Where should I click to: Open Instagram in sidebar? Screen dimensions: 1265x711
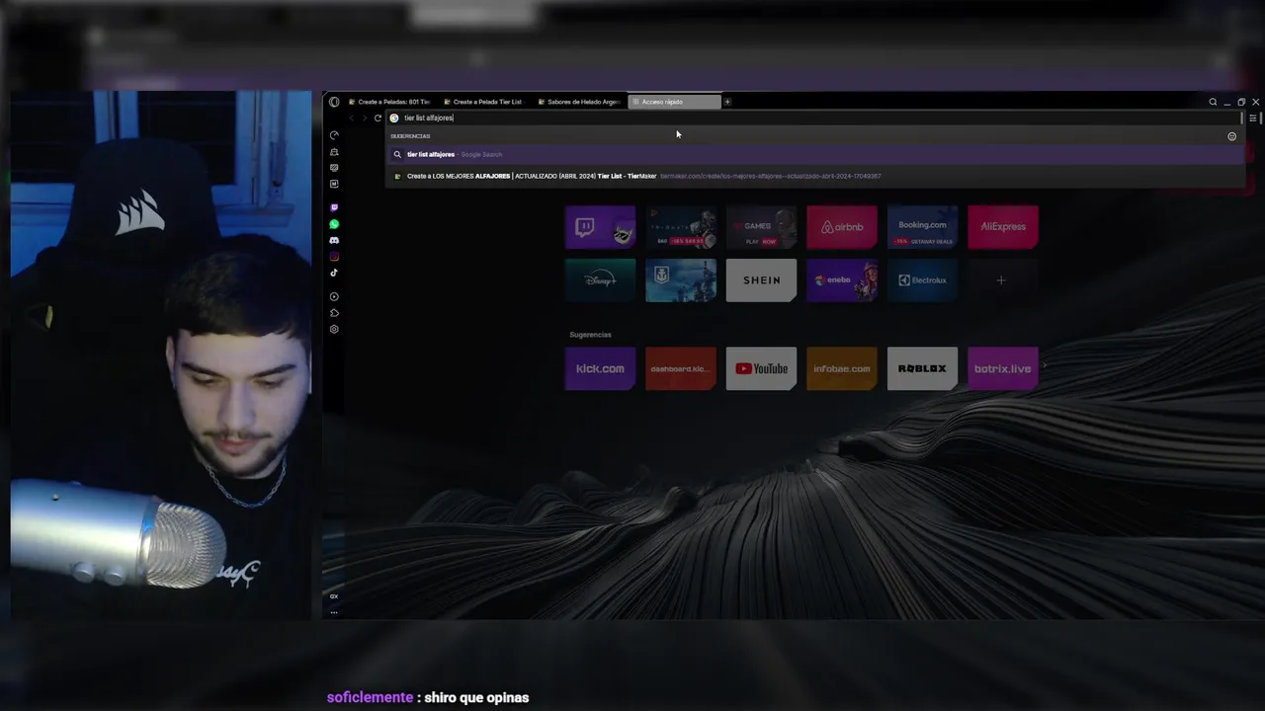click(x=334, y=257)
